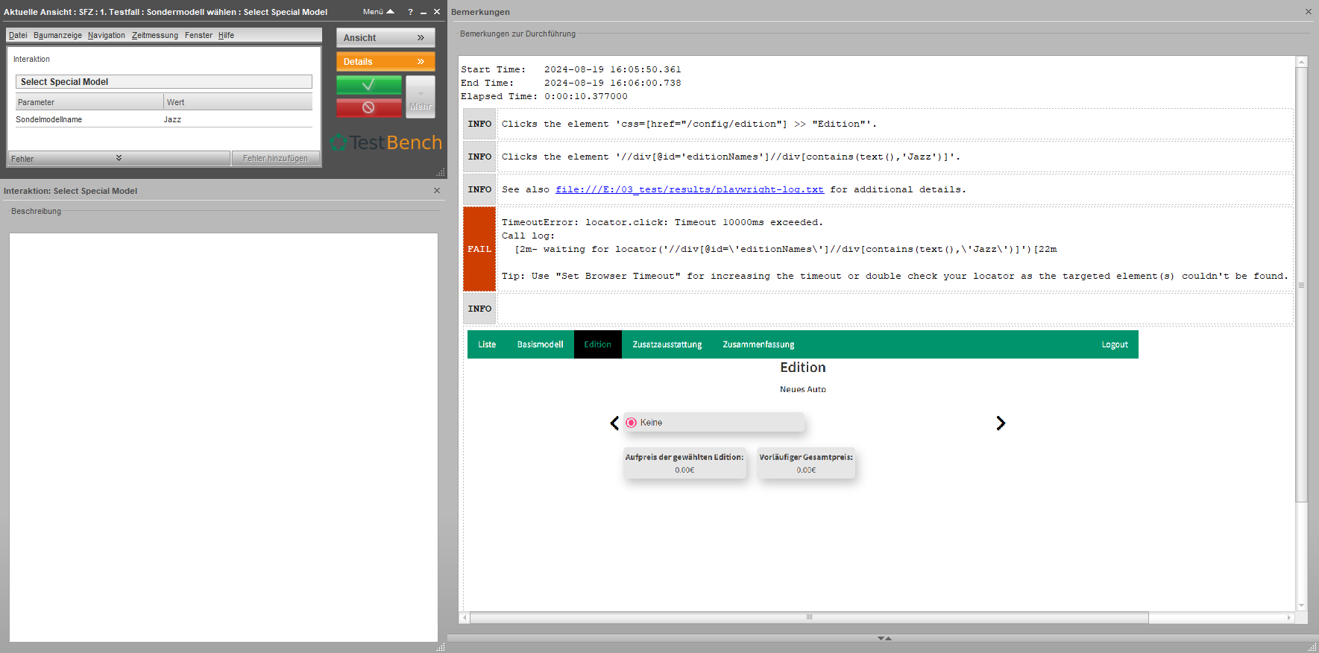Open the playwright-log.txt file link

(x=690, y=189)
